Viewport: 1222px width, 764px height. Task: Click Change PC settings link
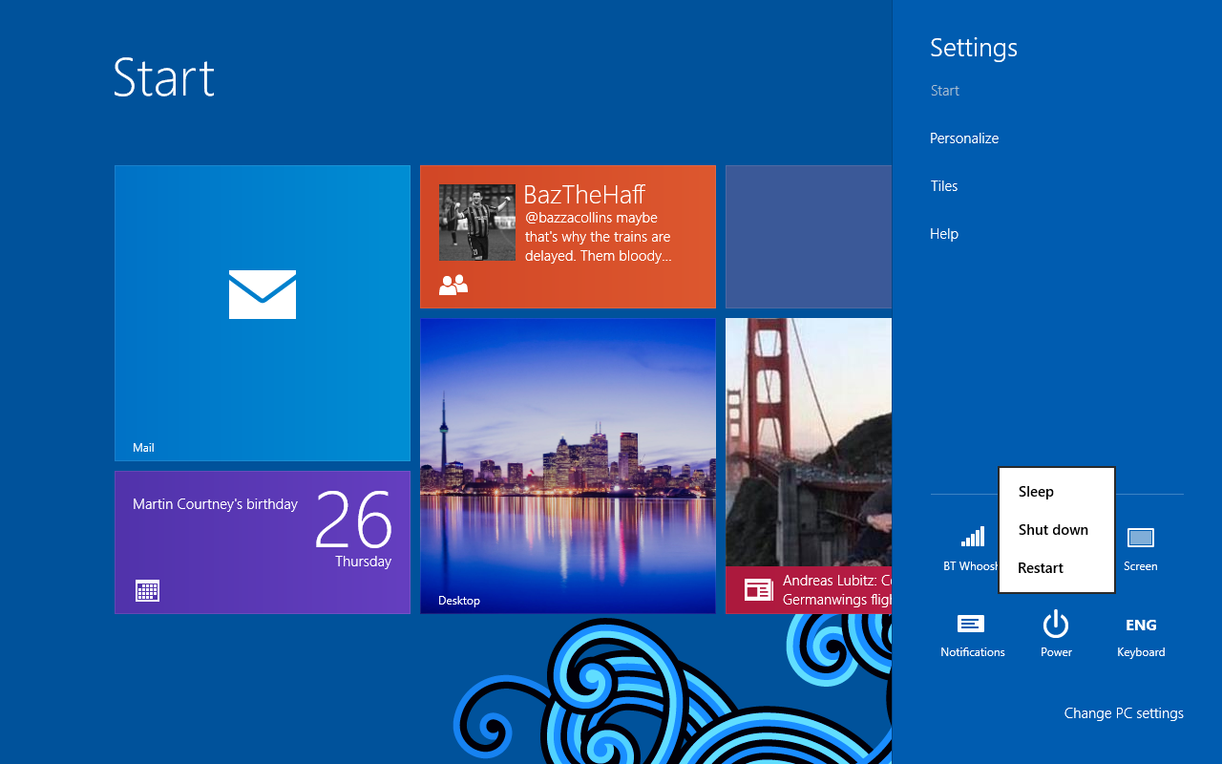(1124, 713)
